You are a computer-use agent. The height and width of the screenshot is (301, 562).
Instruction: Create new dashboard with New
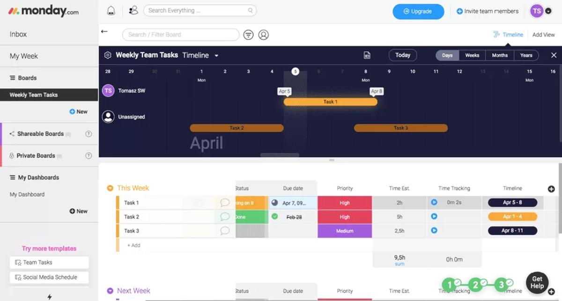pyautogui.click(x=79, y=212)
